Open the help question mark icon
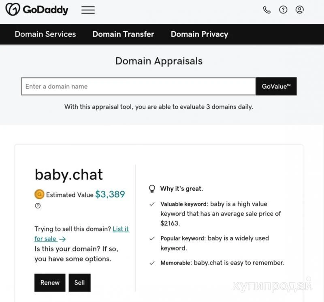The image size is (324, 302). click(x=283, y=10)
